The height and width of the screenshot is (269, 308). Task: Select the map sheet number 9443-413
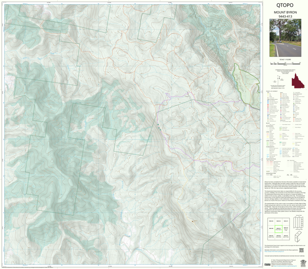click(285, 16)
